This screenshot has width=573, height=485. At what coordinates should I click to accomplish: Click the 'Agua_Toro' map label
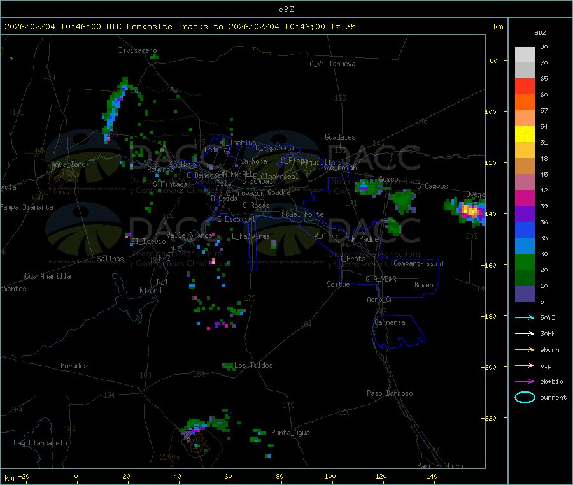pyautogui.click(x=68, y=164)
